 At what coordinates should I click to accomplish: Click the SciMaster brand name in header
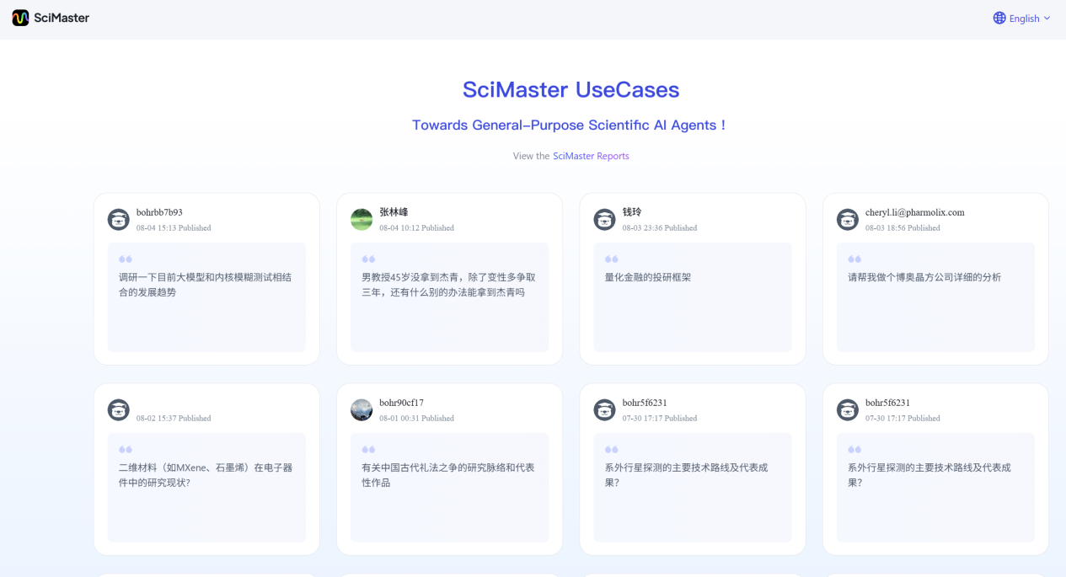pos(62,18)
